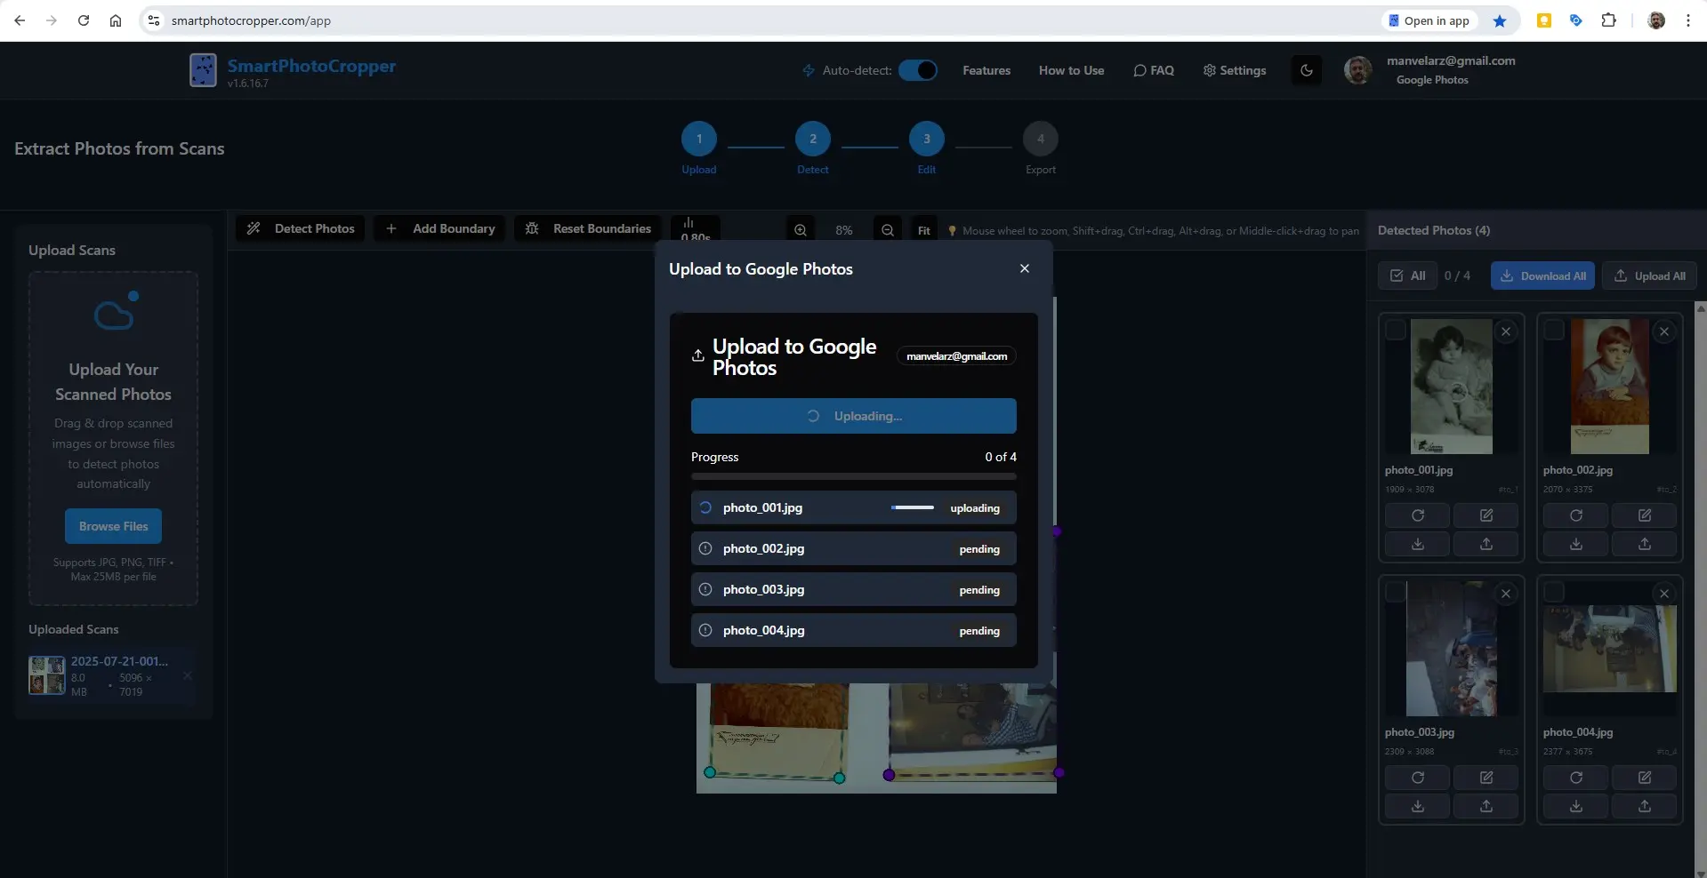Download photo_001.jpg from its card
This screenshot has height=878, width=1707.
[x=1418, y=544]
